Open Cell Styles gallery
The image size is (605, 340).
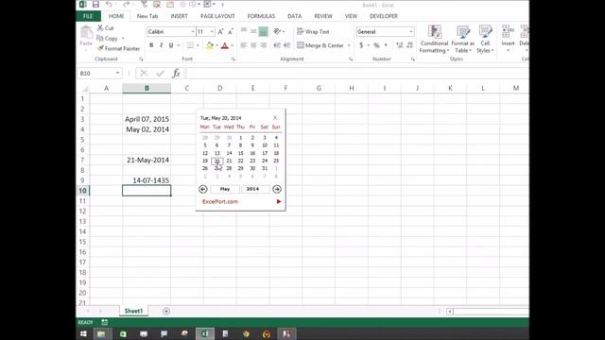click(485, 40)
